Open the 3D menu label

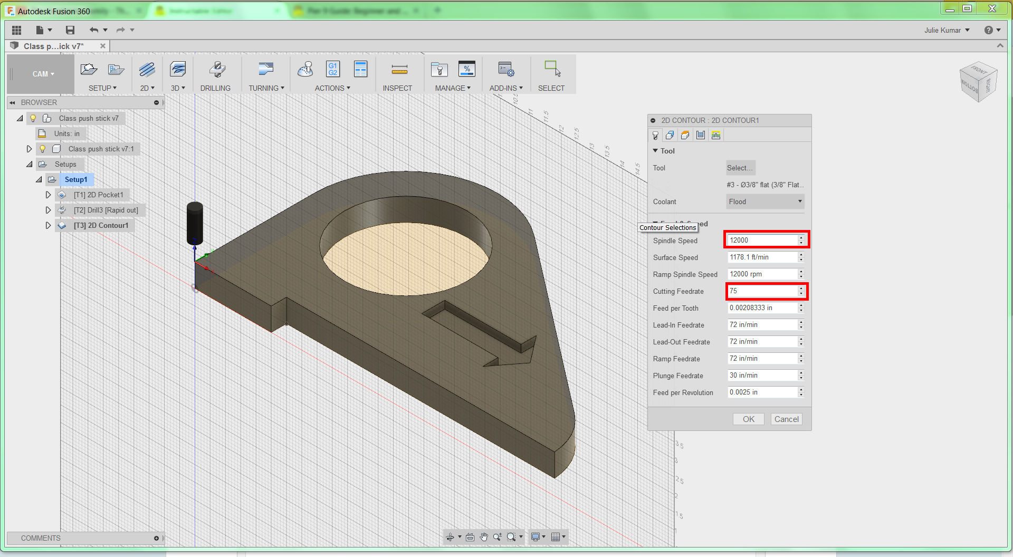178,88
